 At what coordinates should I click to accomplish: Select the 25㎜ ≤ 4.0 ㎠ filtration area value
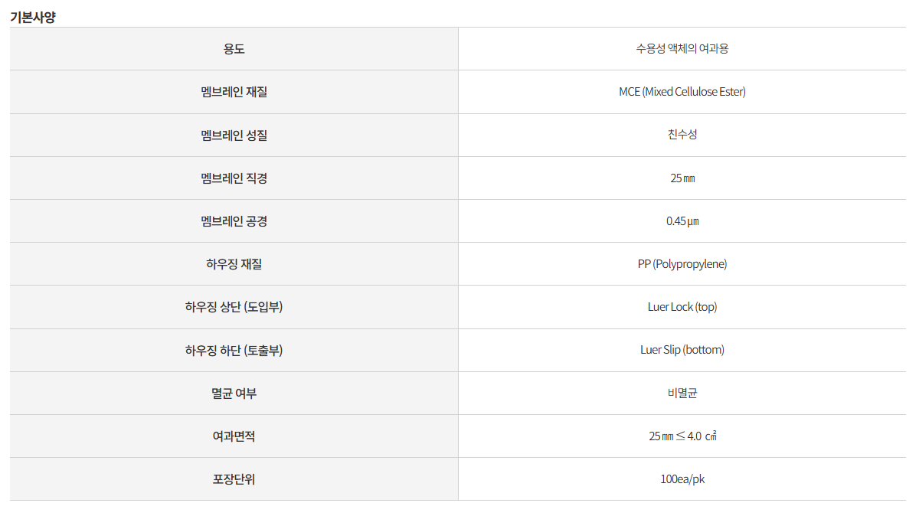[682, 436]
